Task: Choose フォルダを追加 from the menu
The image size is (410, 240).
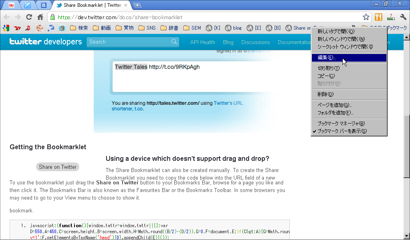Action: coord(349,113)
